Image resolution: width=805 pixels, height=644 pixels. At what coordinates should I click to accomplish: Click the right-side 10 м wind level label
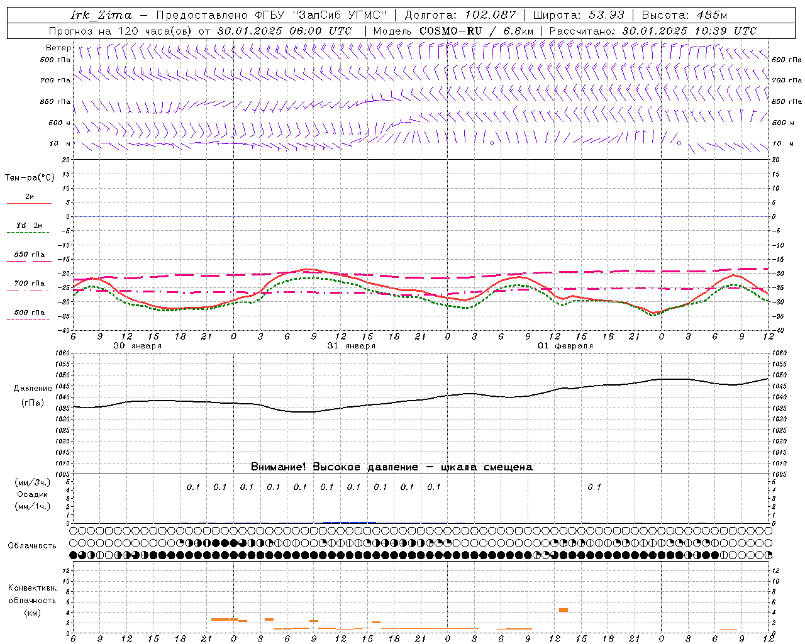(783, 143)
